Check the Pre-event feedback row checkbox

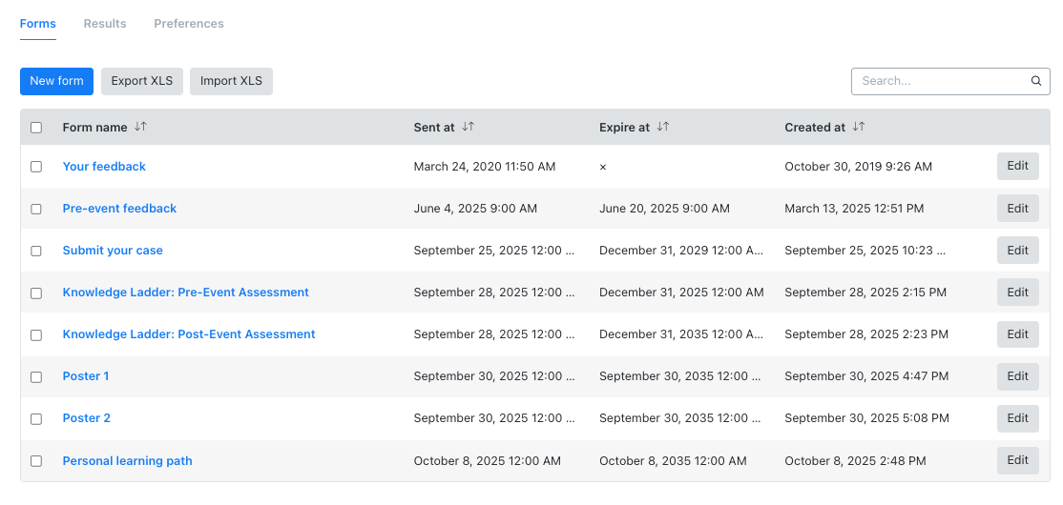tap(36, 209)
